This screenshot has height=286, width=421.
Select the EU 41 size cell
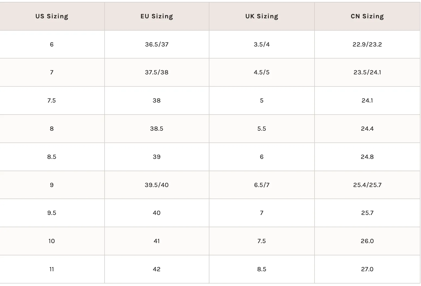coord(157,241)
